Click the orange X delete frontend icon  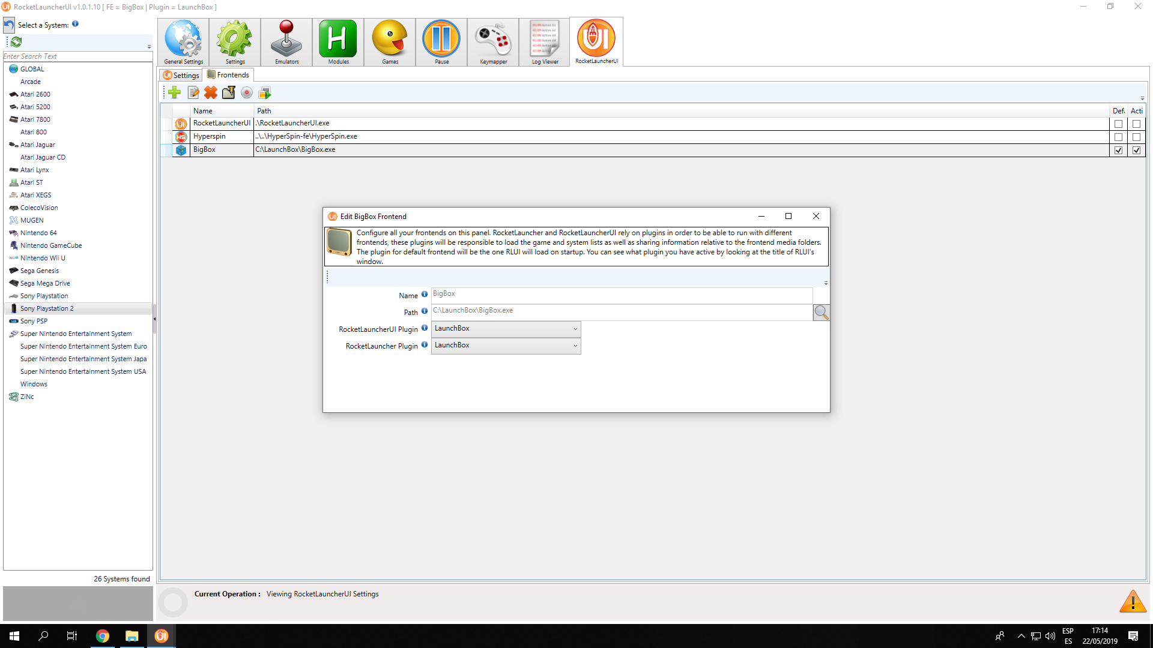click(211, 92)
